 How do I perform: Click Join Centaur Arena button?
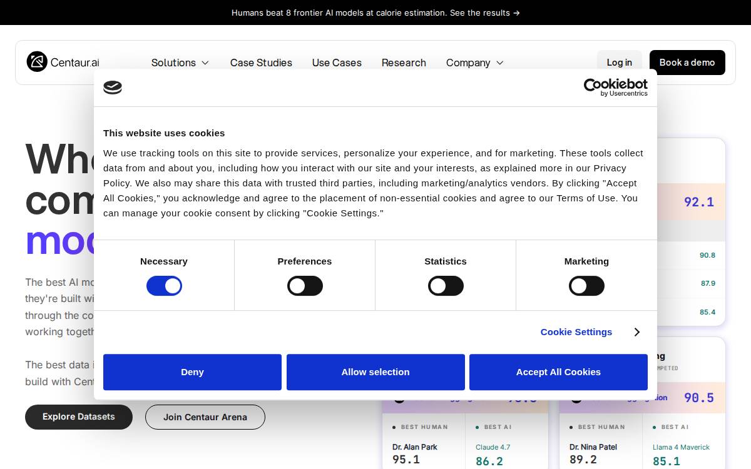point(205,417)
